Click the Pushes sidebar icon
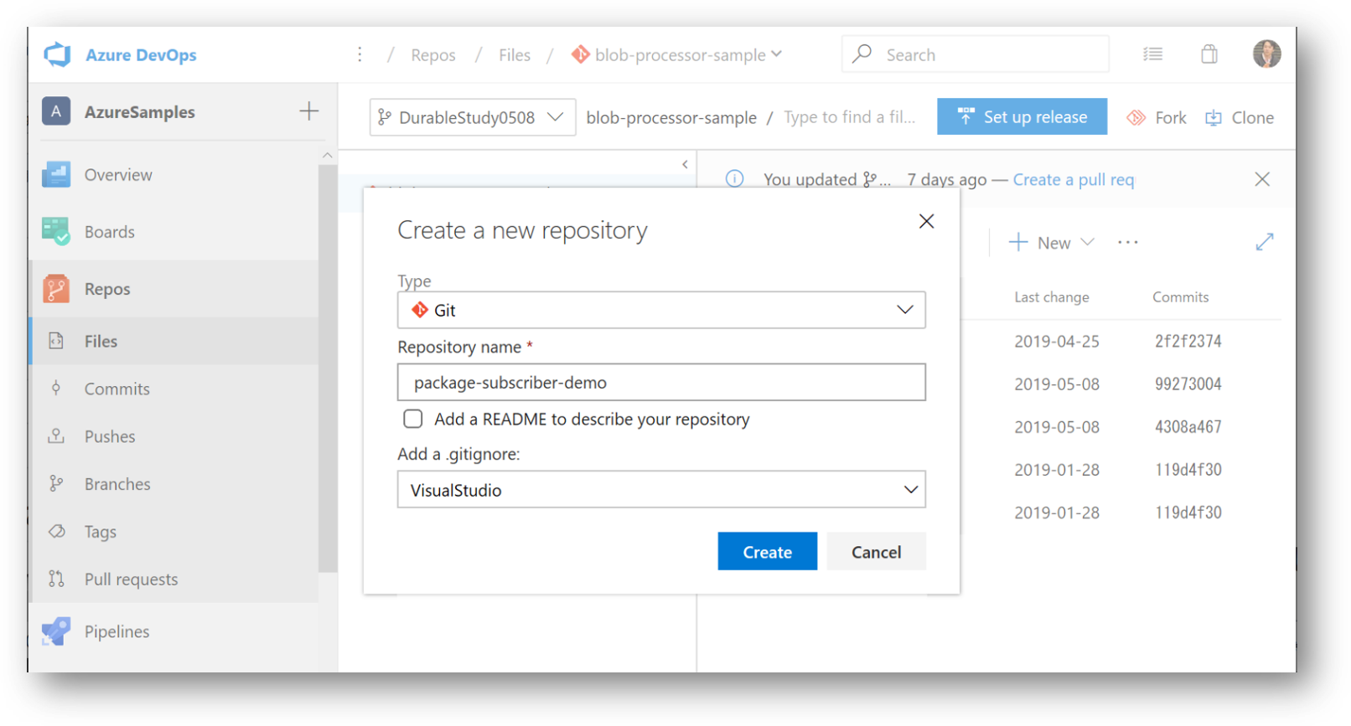This screenshot has width=1351, height=726. [56, 436]
